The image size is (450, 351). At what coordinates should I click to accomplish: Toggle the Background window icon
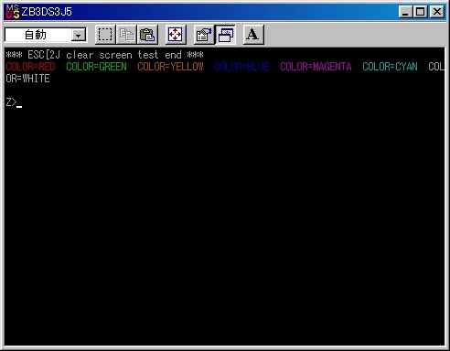point(225,35)
